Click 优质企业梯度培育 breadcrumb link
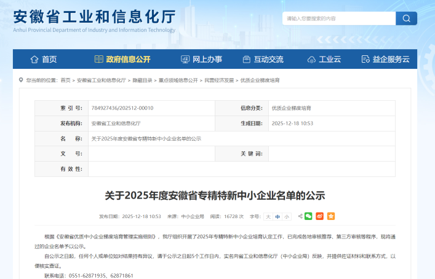Screen dimensions: 435x279 pyautogui.click(x=260, y=81)
